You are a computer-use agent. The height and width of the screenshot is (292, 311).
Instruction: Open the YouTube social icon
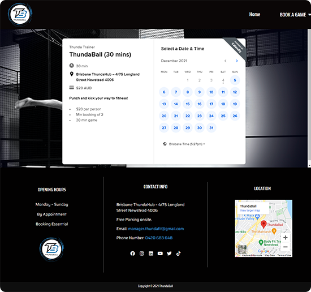point(160,254)
